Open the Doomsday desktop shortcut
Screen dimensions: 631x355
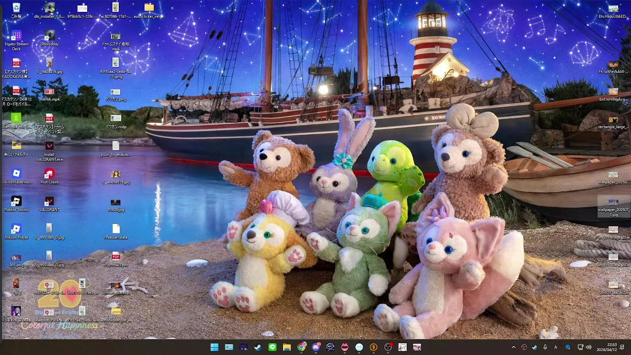49,38
